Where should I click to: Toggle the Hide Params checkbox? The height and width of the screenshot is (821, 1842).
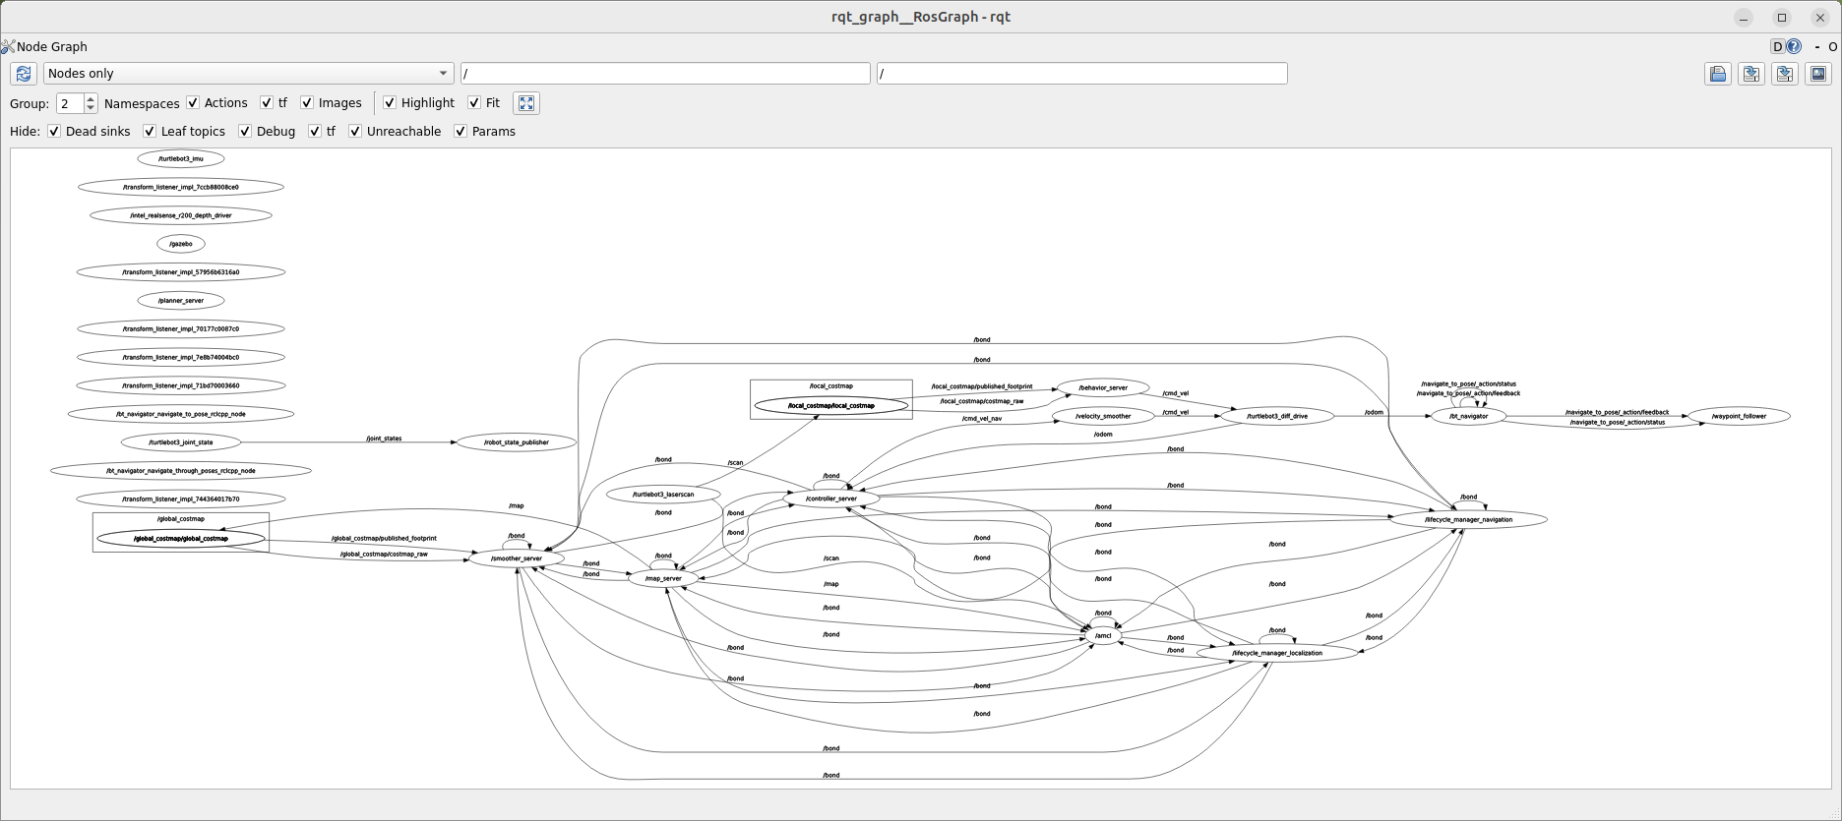coord(460,132)
